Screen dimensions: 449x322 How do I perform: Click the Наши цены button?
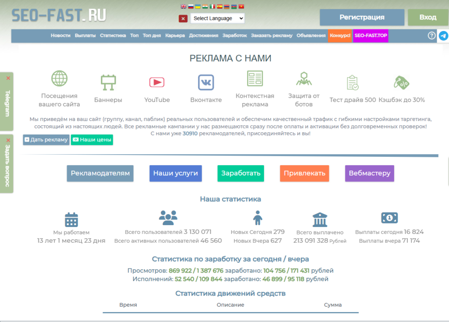tap(92, 140)
